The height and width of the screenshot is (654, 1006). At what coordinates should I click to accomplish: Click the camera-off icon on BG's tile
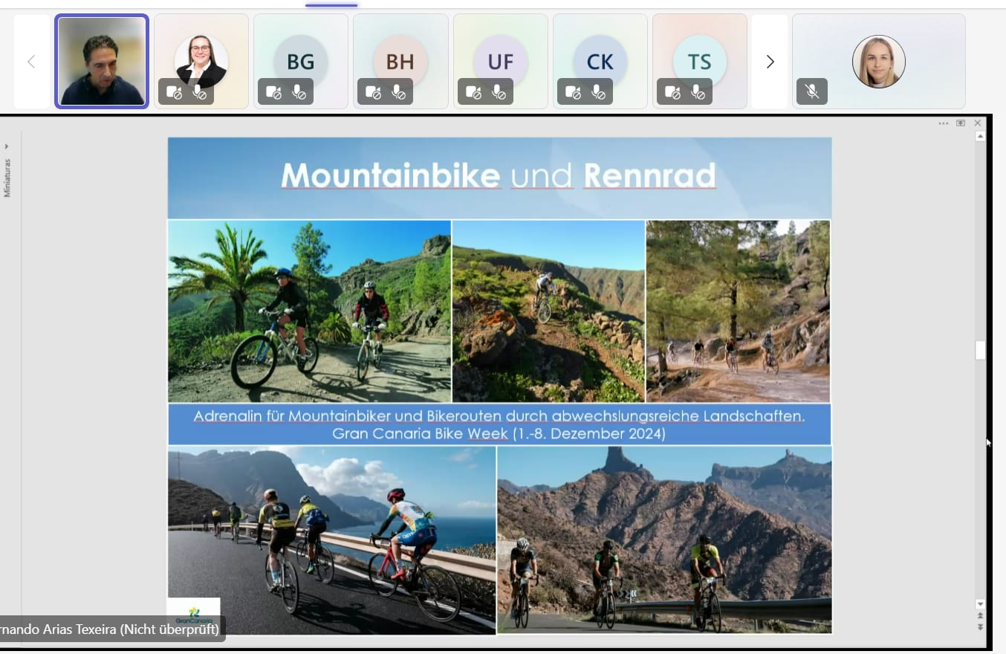273,92
